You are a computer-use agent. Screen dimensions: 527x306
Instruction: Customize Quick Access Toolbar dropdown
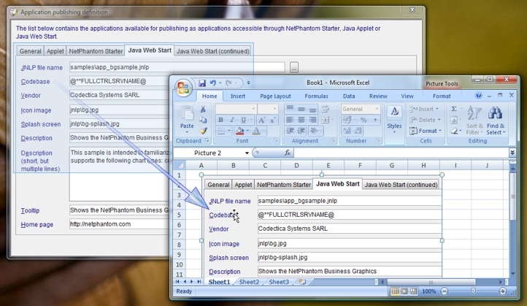248,83
